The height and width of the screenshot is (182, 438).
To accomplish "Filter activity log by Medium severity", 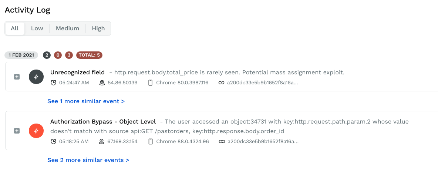I will (67, 28).
